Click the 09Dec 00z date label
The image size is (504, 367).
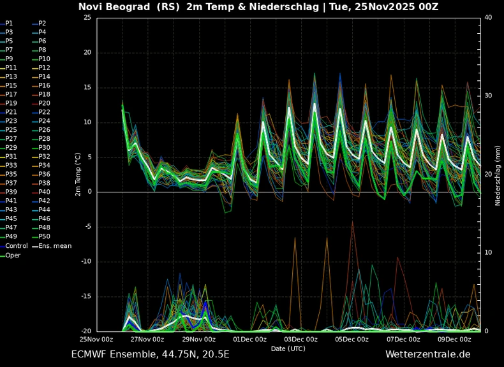[x=454, y=340]
